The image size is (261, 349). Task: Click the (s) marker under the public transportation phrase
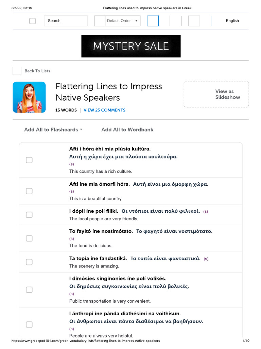[71, 294]
